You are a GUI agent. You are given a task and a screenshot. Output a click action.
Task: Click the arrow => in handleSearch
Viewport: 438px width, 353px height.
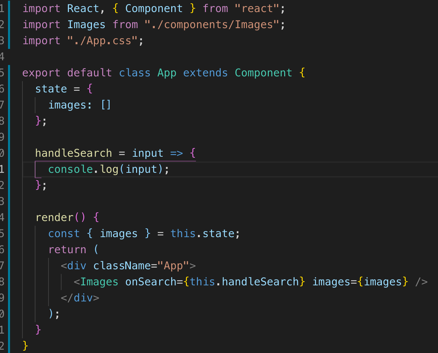coord(176,153)
